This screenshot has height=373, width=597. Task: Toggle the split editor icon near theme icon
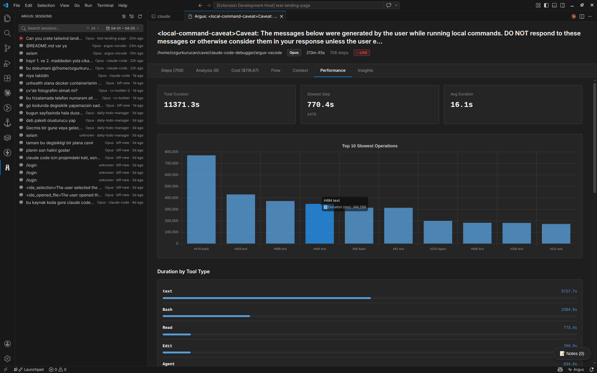click(582, 16)
